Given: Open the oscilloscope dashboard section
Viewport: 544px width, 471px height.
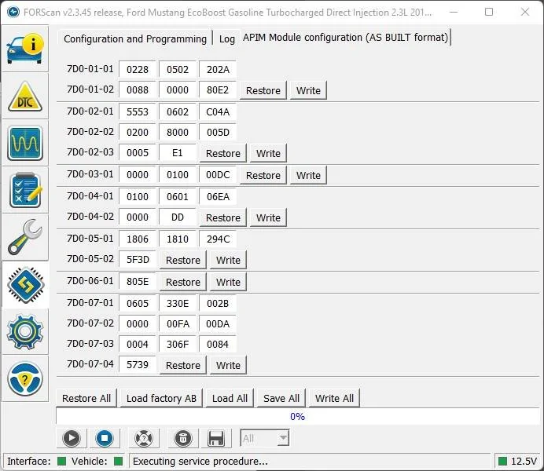Looking at the screenshot, I should click(25, 143).
